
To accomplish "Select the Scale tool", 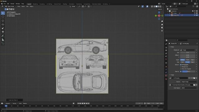I will pos(3,28).
